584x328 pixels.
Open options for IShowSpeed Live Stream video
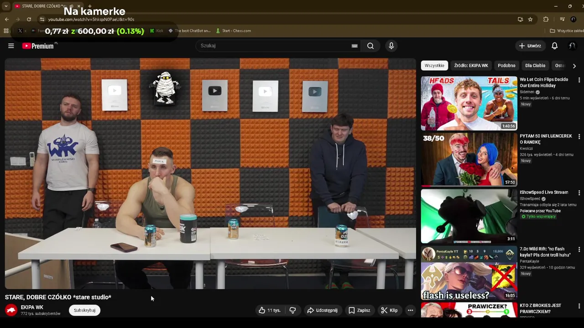coord(579,193)
